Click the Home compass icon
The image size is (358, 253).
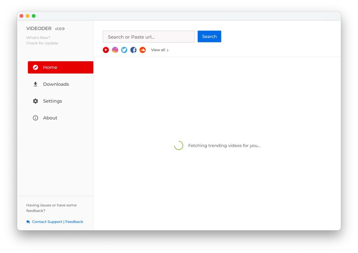(35, 67)
